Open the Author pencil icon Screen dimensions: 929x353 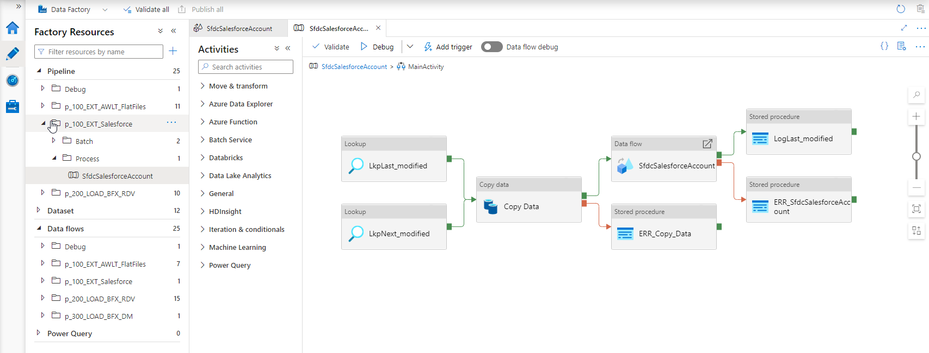13,54
